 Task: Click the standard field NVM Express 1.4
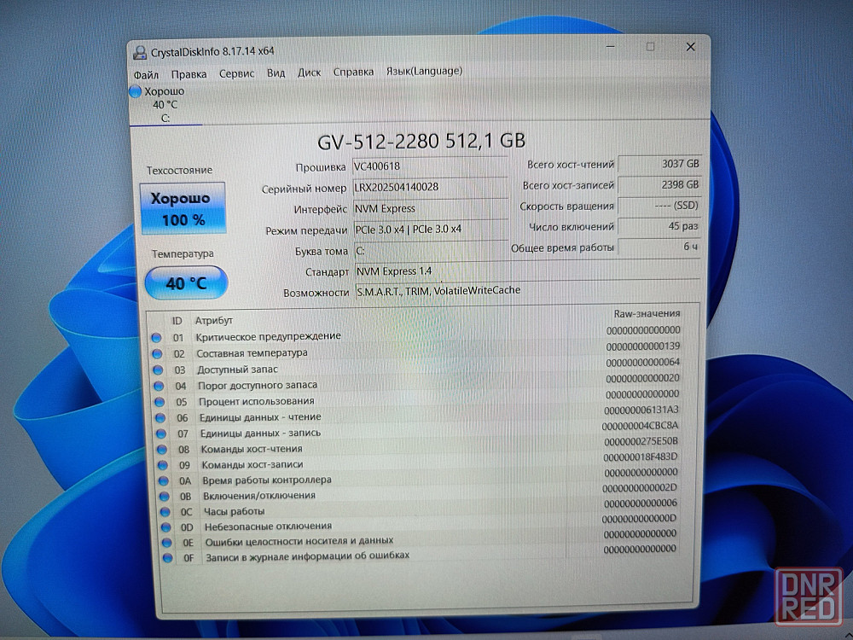[528, 271]
